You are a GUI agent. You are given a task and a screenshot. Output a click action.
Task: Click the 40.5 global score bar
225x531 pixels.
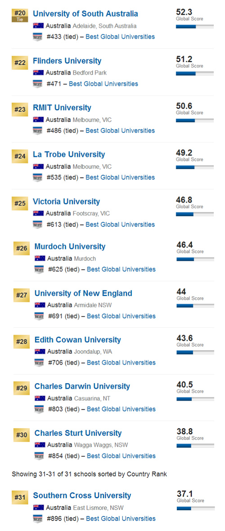[x=195, y=399]
